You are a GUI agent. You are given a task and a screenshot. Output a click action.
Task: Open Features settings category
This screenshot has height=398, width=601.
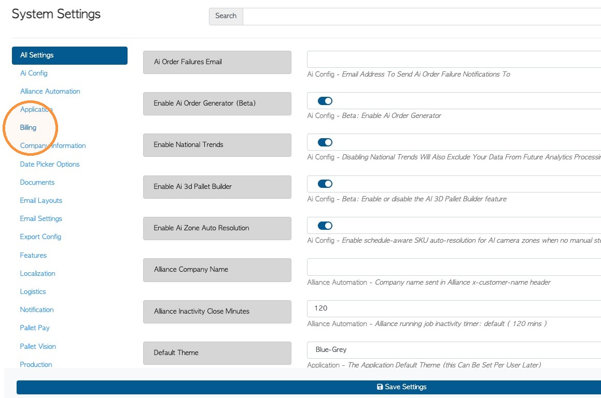(33, 255)
